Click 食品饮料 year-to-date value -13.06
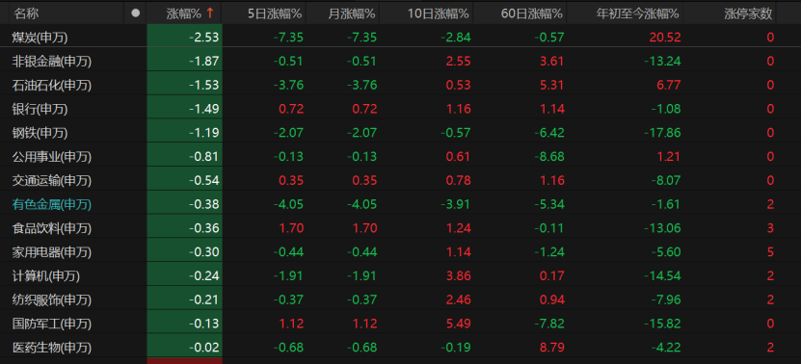 (662, 228)
